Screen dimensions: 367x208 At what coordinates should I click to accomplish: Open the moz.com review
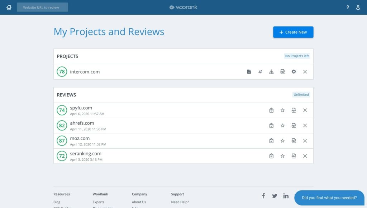pyautogui.click(x=80, y=138)
